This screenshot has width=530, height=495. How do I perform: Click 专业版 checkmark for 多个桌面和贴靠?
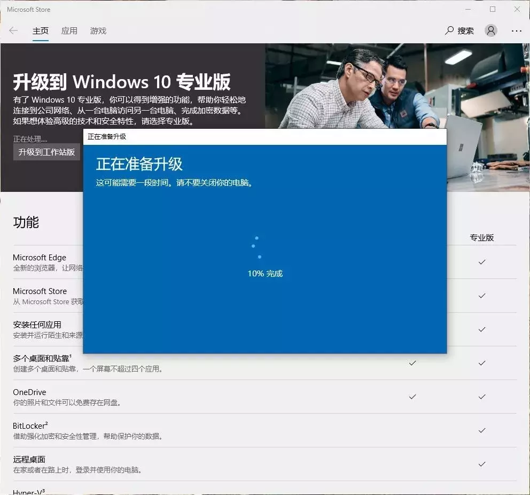pyautogui.click(x=482, y=363)
